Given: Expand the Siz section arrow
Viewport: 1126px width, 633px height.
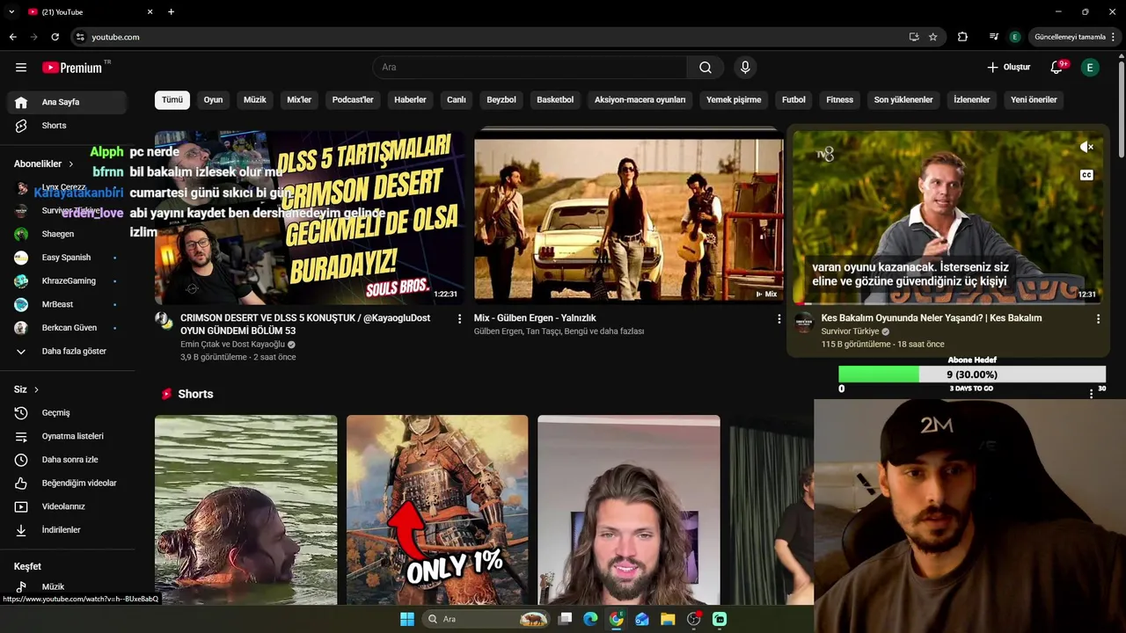Looking at the screenshot, I should [x=36, y=389].
